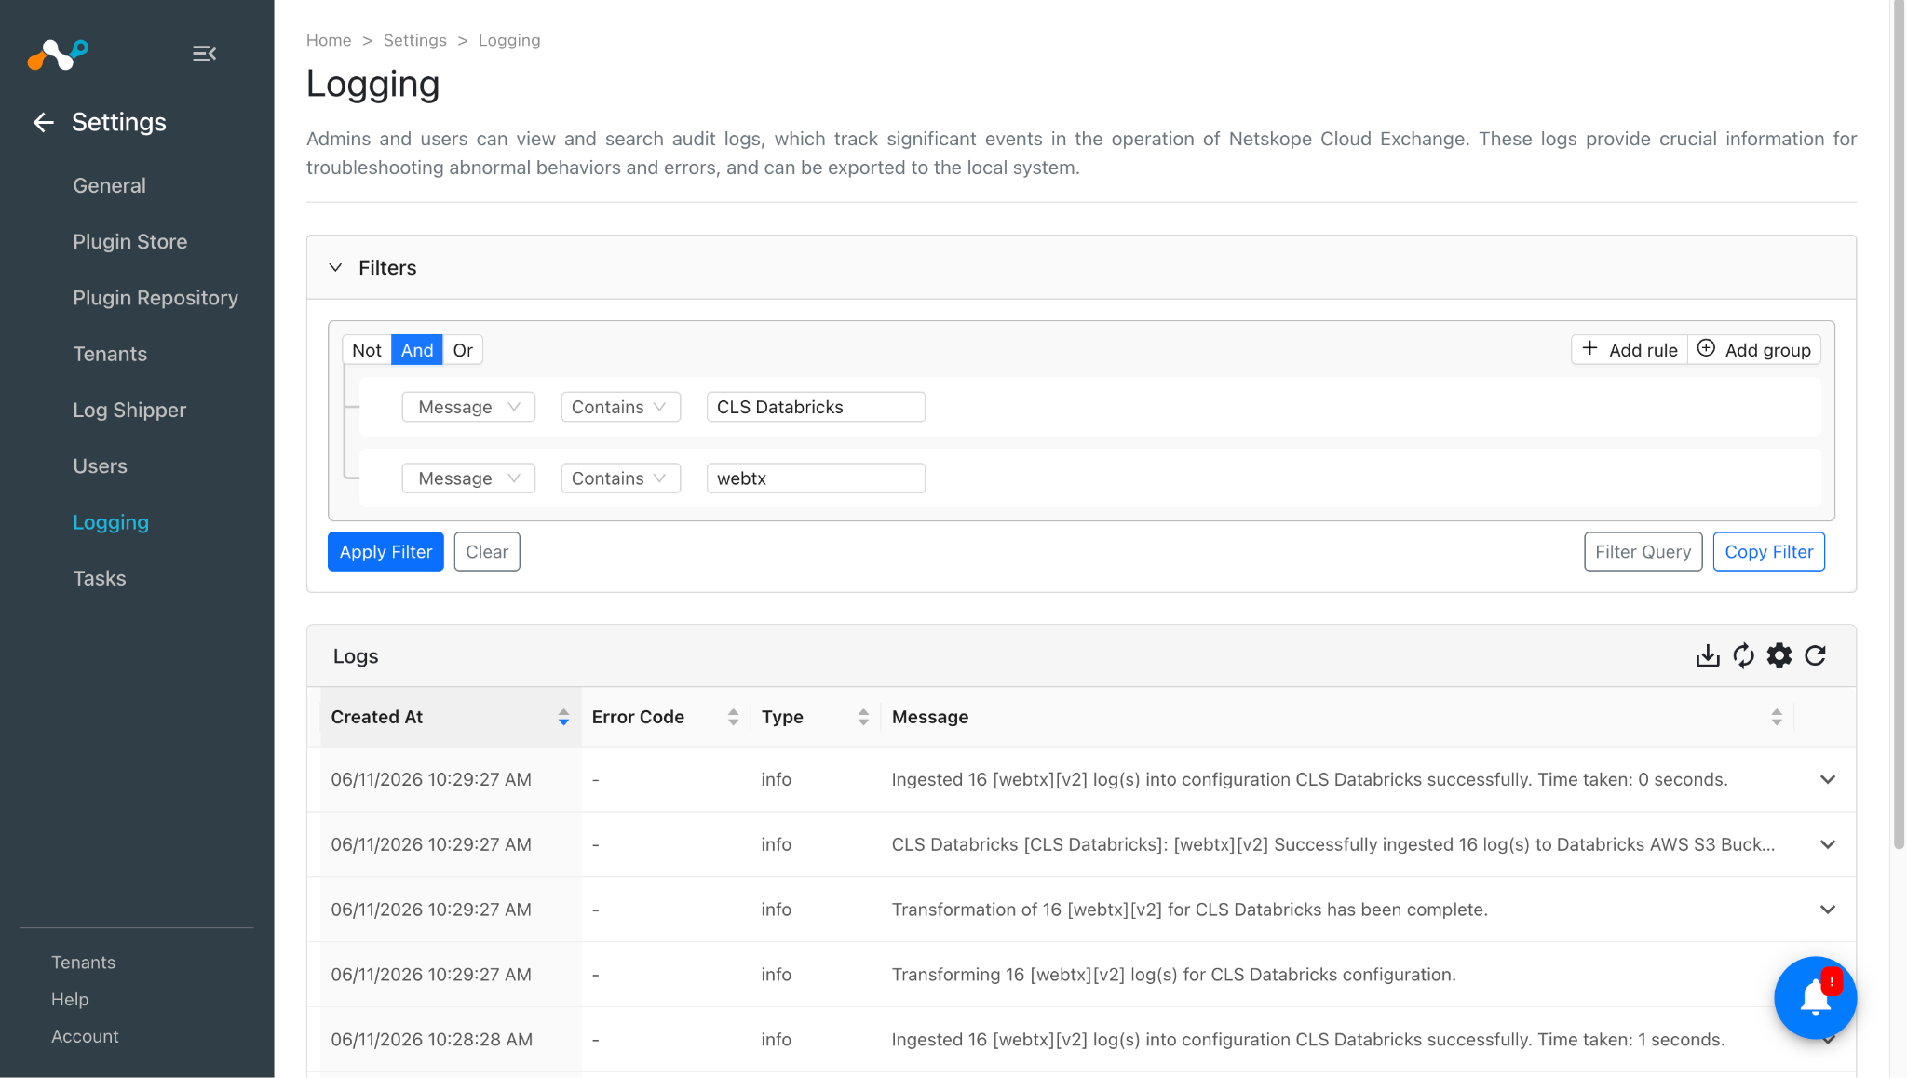Select the Logging menu item

tap(111, 522)
